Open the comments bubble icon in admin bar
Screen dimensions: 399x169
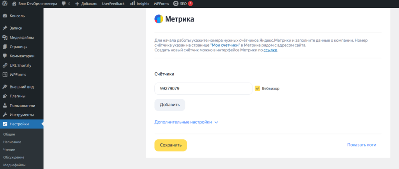click(64, 4)
